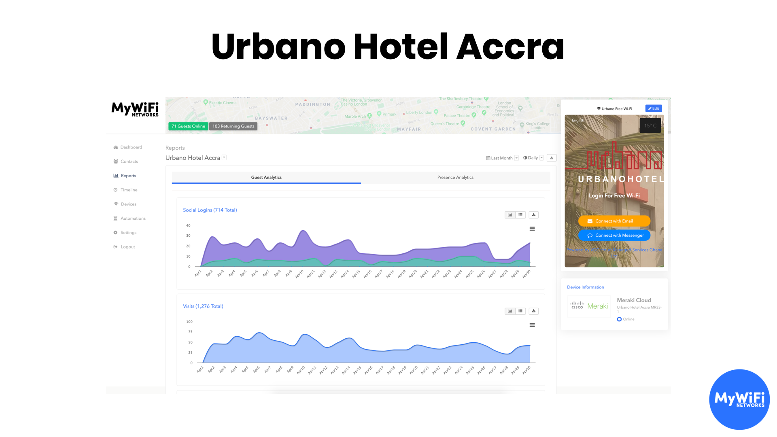
Task: Toggle bar chart view on Social Logins
Action: click(510, 214)
